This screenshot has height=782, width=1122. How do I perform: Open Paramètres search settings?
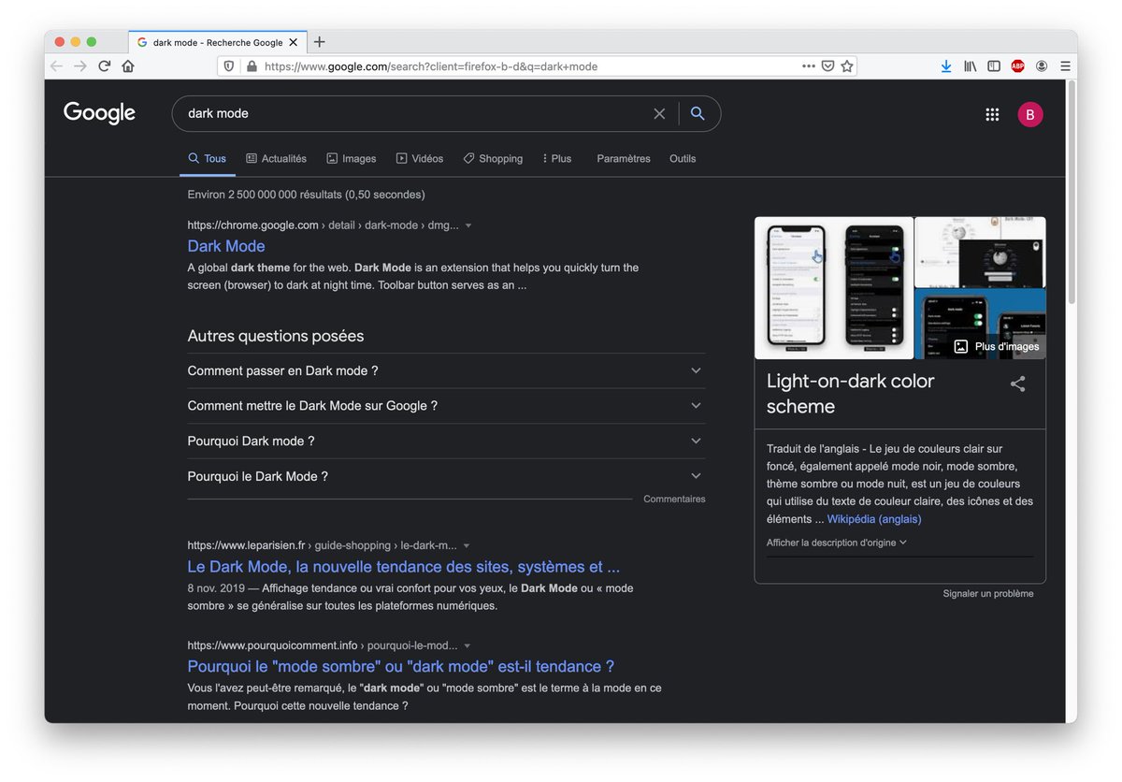pos(624,158)
